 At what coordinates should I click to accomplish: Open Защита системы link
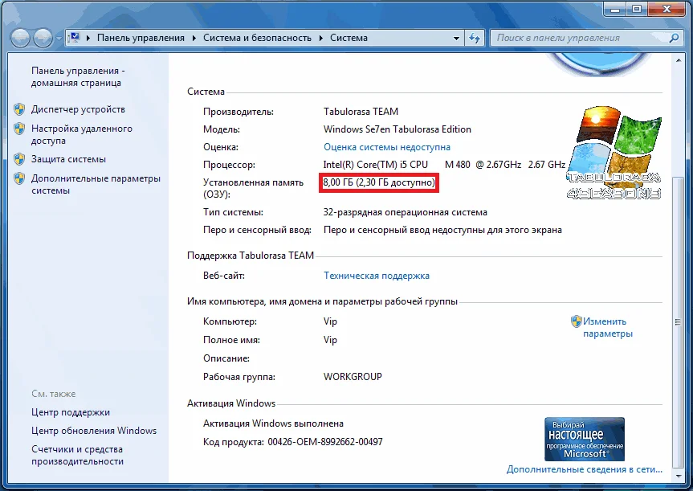[x=68, y=159]
